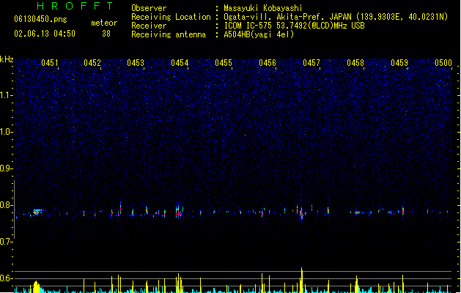Click the 0459 time marker

click(399, 63)
